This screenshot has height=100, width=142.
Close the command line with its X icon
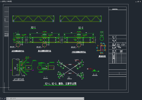point(2,99)
